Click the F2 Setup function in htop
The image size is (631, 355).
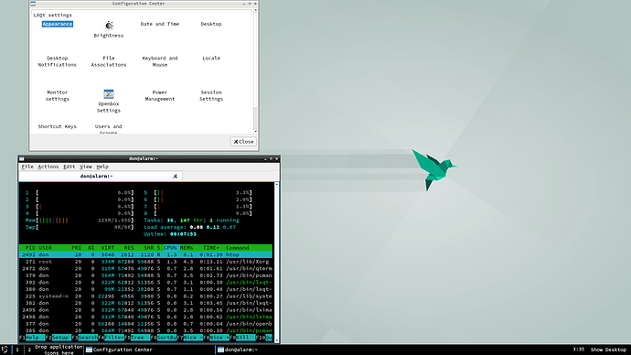59,338
